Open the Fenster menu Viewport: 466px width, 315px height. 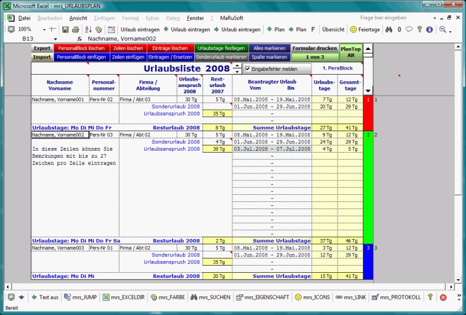coord(195,18)
